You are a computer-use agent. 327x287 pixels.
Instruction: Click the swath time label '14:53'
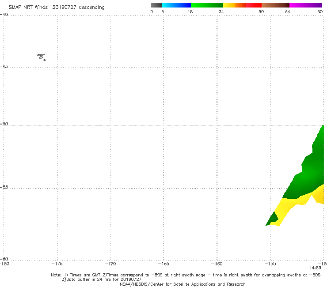pos(315,268)
